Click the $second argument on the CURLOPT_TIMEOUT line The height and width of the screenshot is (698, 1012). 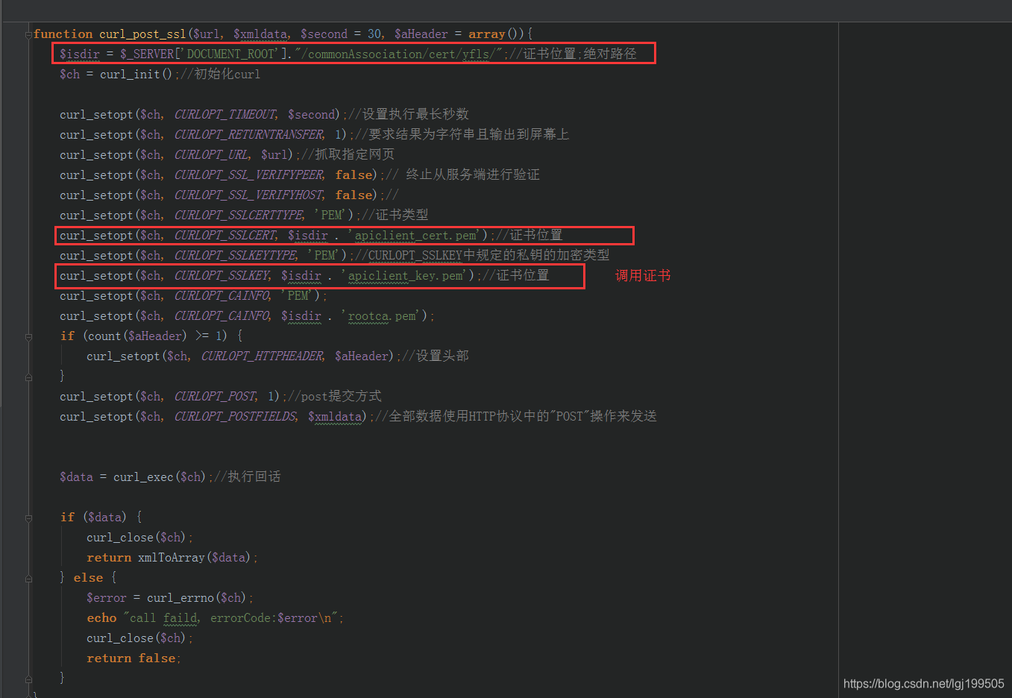coord(311,115)
